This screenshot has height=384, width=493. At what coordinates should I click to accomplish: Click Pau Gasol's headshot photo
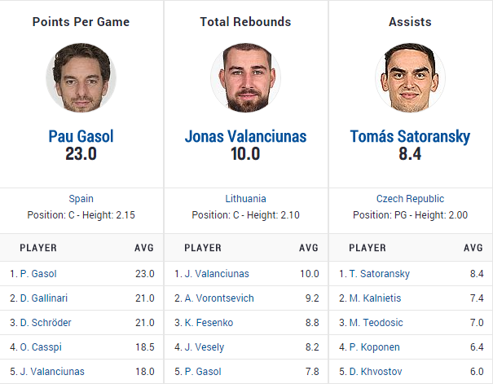tap(81, 78)
